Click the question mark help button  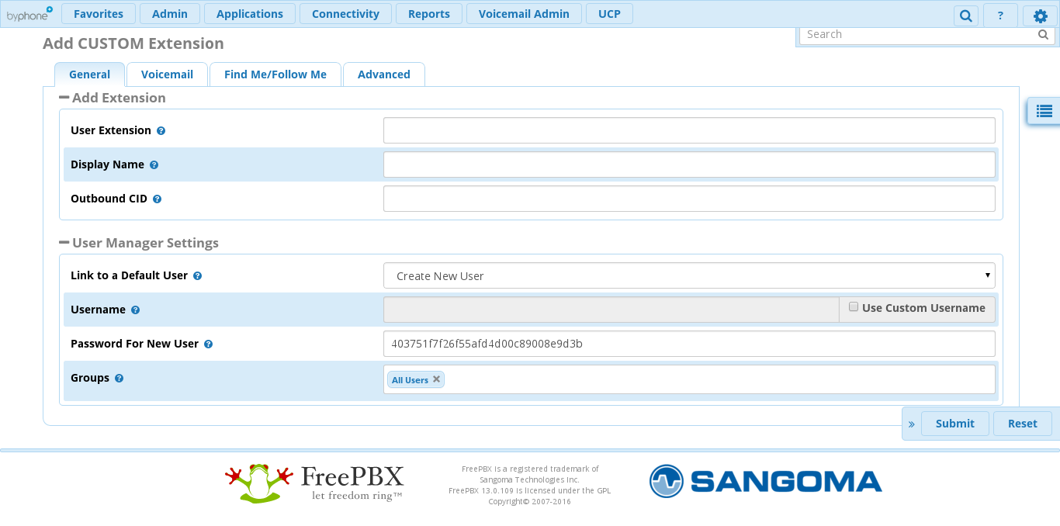[x=1000, y=16]
